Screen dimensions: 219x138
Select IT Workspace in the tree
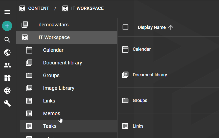[x=67, y=37]
